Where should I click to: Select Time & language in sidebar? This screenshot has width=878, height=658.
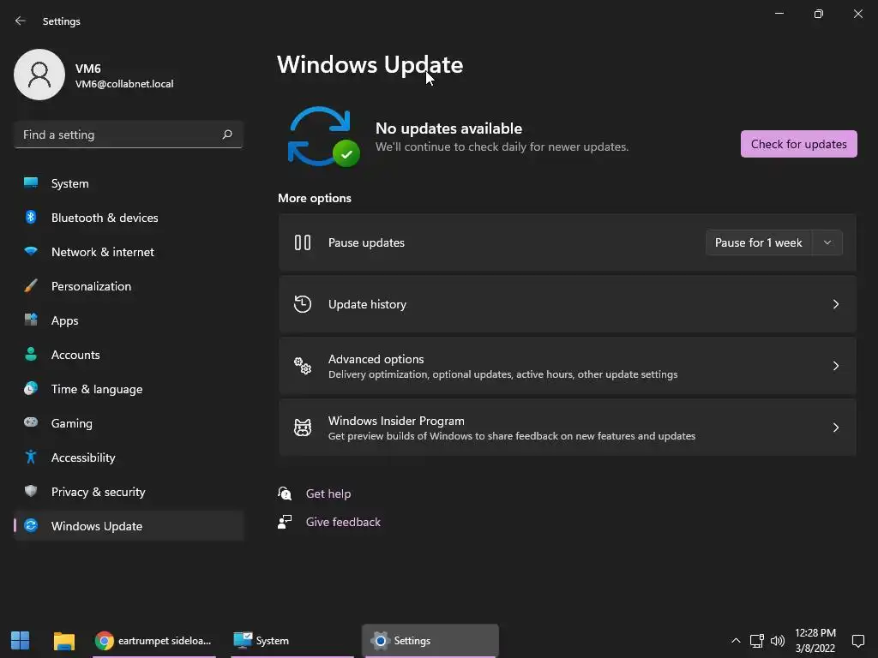click(129, 389)
